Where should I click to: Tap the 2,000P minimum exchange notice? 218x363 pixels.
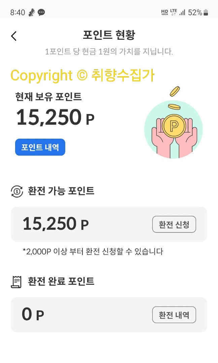[x=93, y=252]
